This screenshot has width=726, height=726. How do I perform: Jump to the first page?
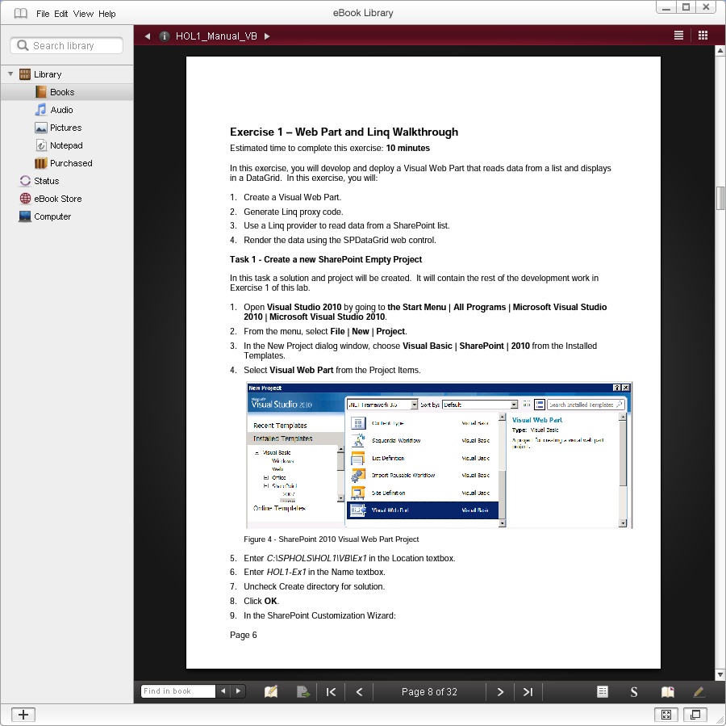331,692
